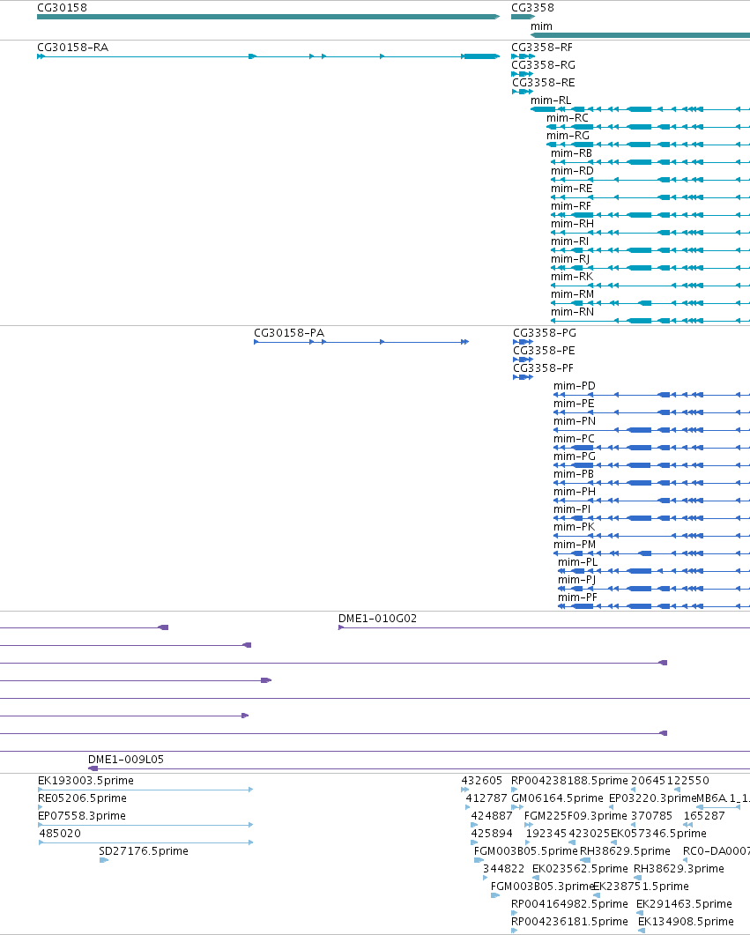This screenshot has height=935, width=750.
Task: Select the DME1-010G02 clone label
Action: coord(377,619)
